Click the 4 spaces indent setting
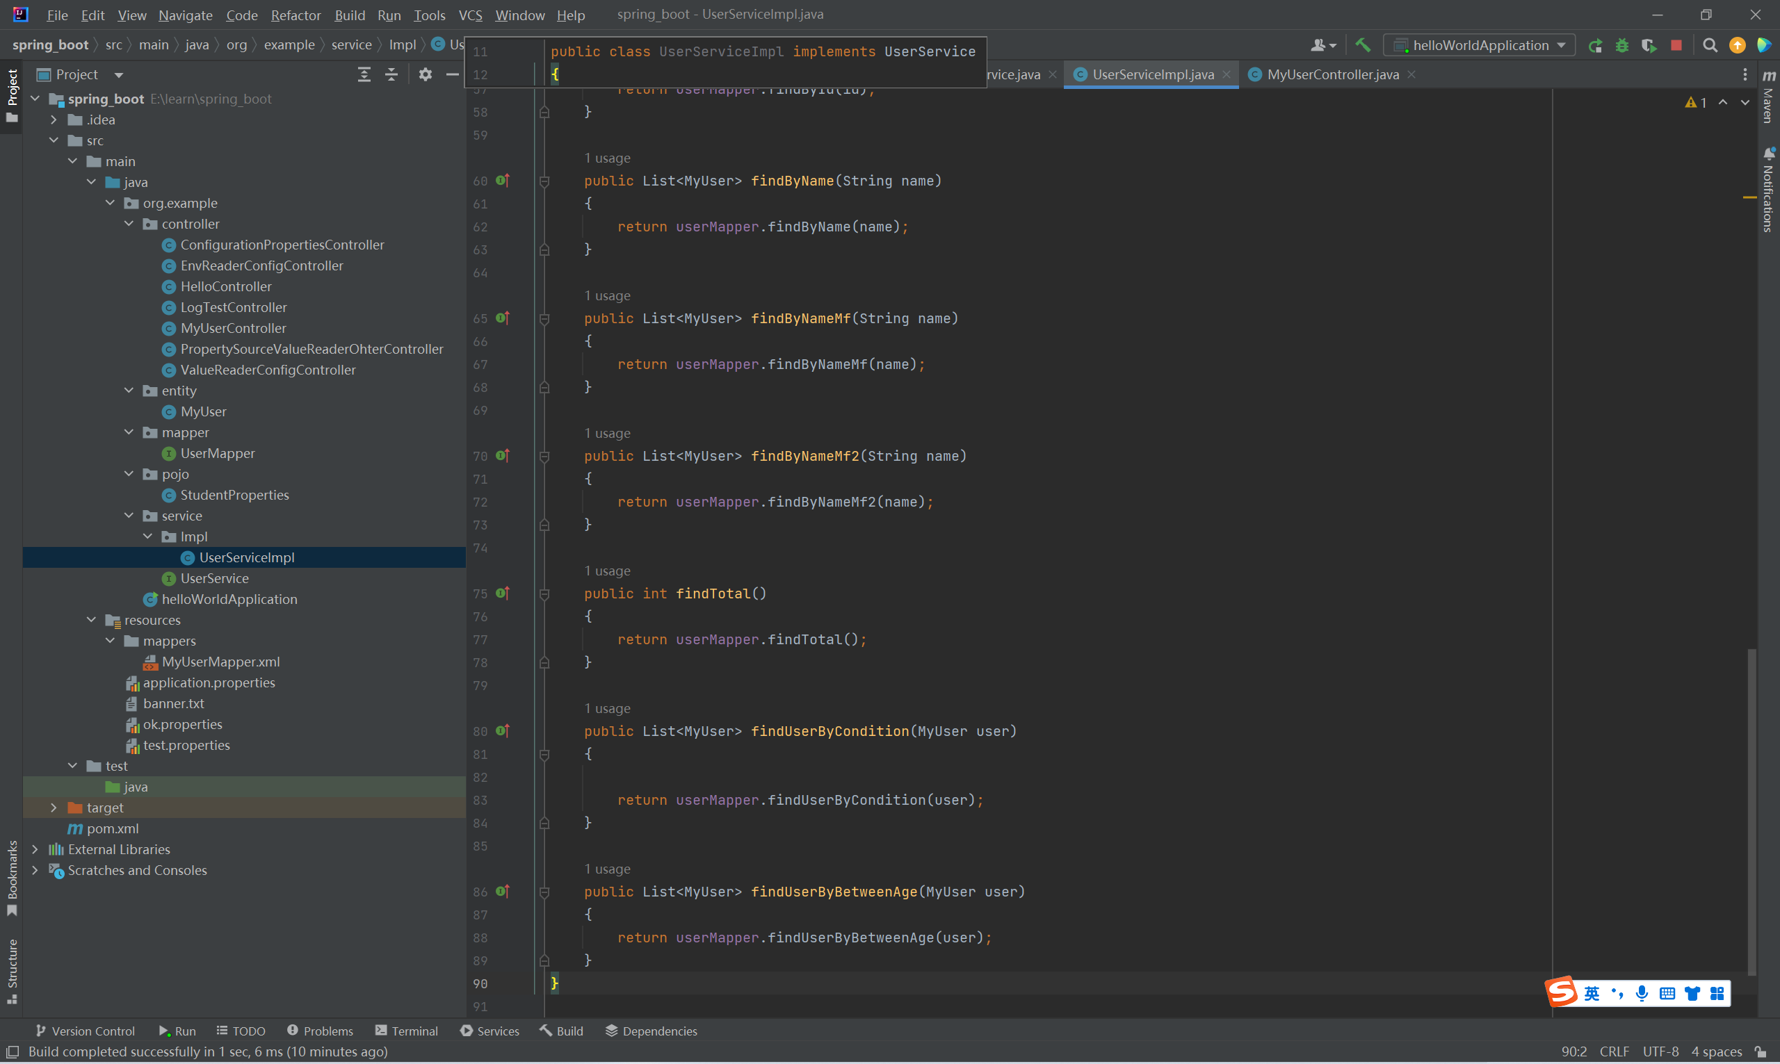Viewport: 1780px width, 1064px height. tap(1716, 1051)
